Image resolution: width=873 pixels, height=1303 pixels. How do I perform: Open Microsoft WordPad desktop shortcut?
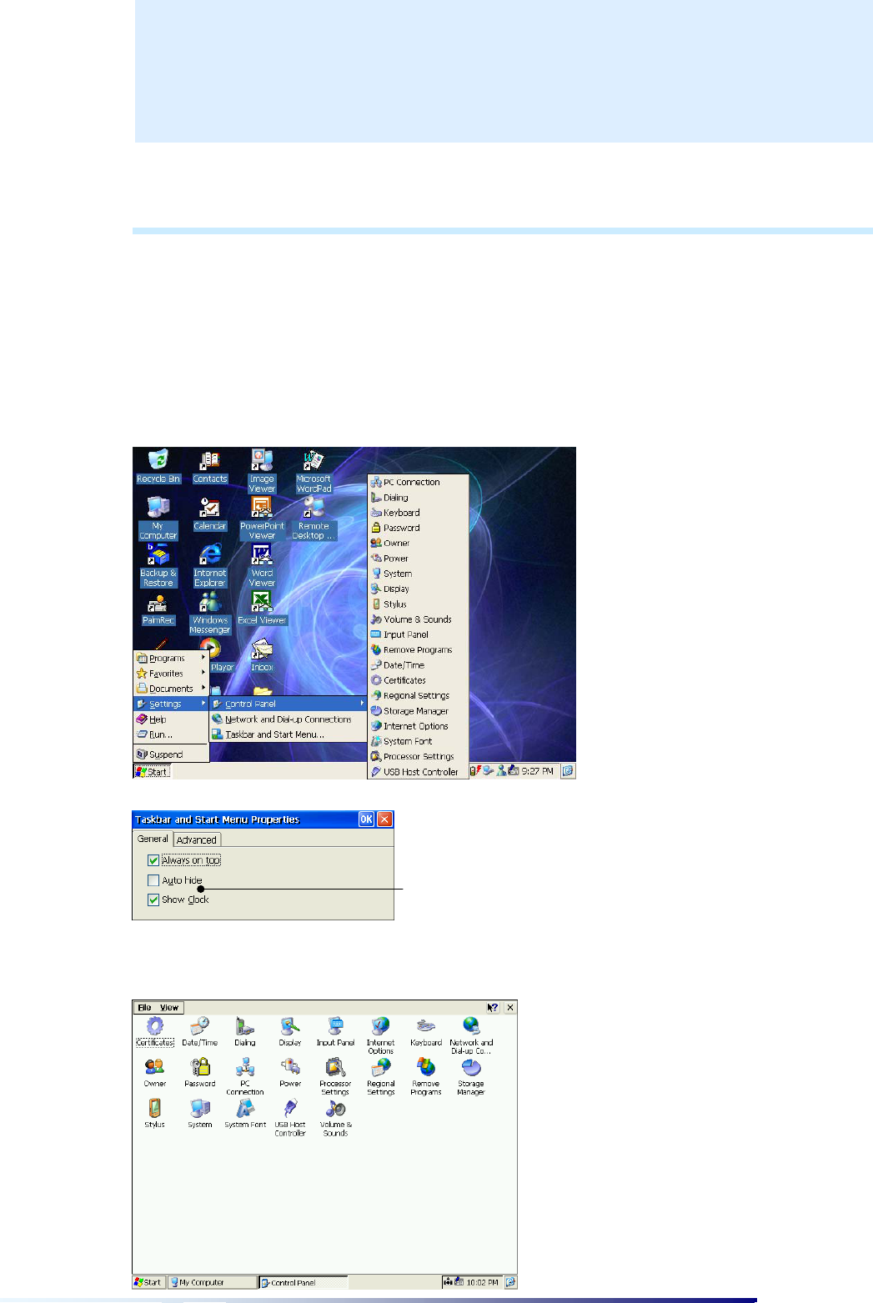(x=314, y=470)
